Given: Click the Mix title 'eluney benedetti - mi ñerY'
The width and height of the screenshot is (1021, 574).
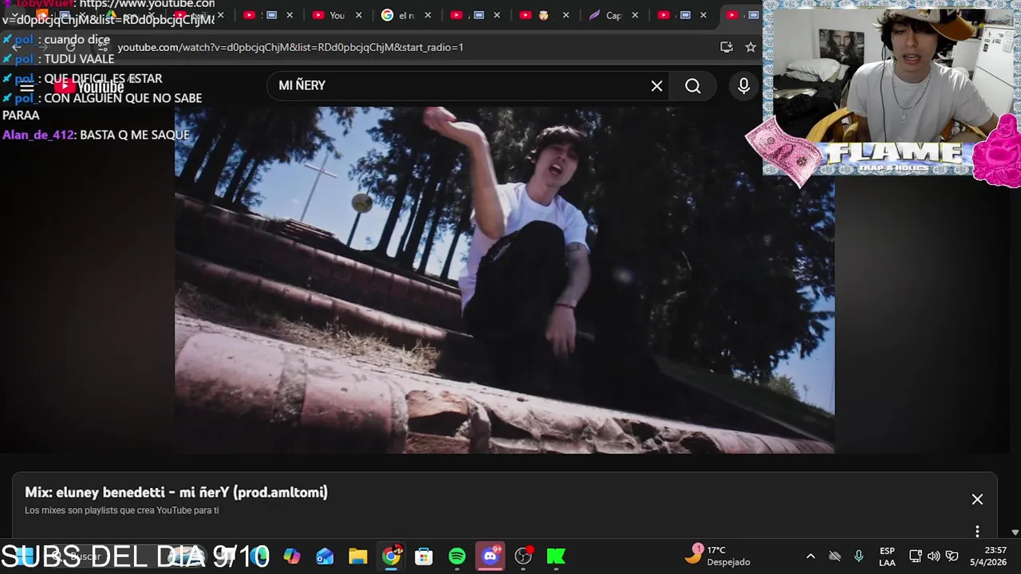Looking at the screenshot, I should (x=176, y=493).
